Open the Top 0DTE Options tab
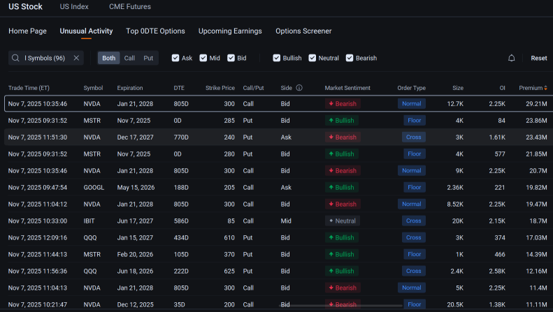 point(155,31)
